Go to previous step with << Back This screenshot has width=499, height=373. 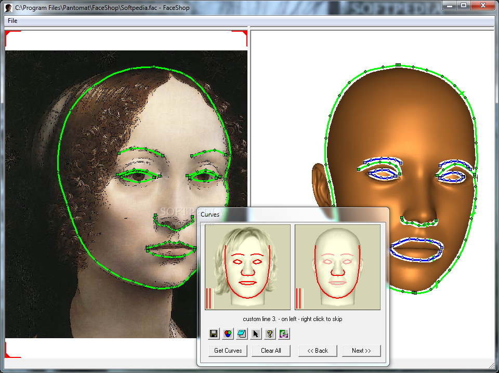pyautogui.click(x=318, y=351)
